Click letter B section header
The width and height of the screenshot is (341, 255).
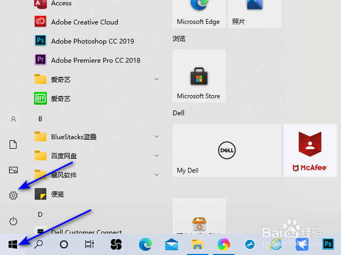click(x=40, y=119)
